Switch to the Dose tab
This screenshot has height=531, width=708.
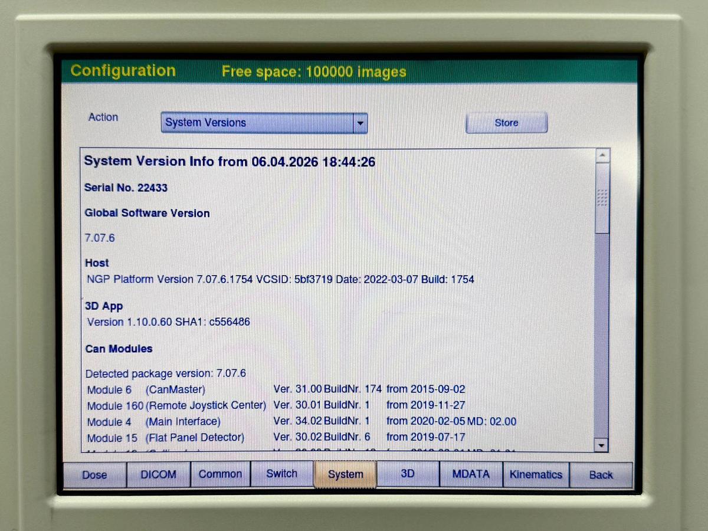[94, 474]
